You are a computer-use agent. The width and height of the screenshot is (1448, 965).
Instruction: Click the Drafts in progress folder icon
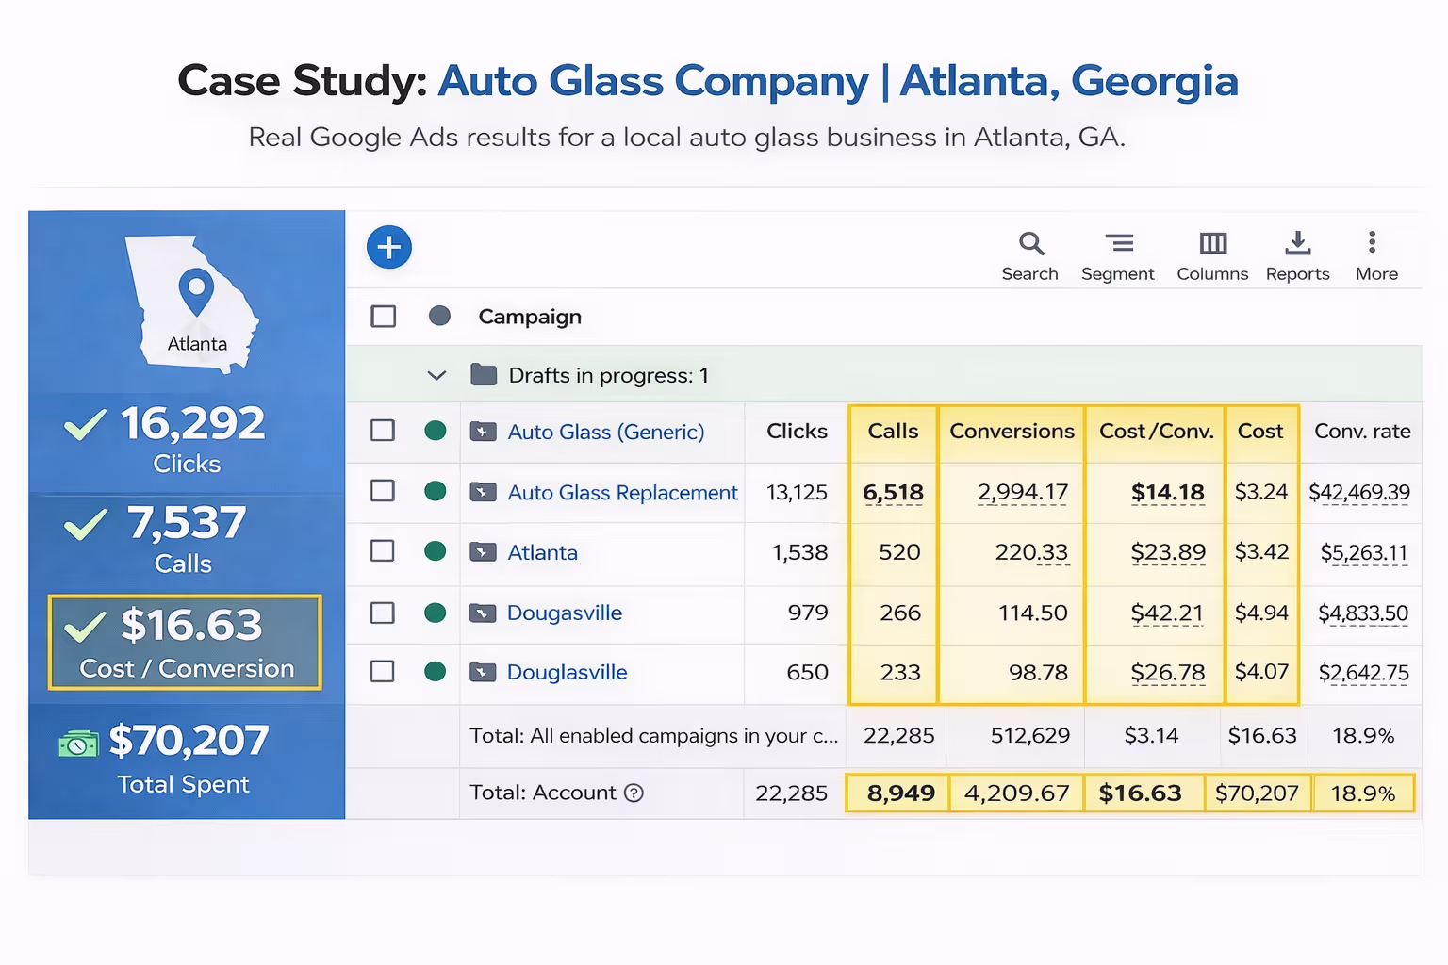coord(484,375)
